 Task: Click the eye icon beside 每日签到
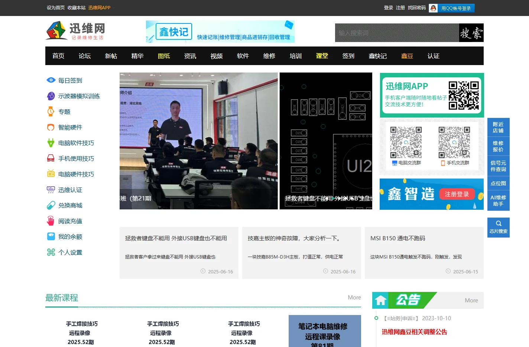(x=51, y=80)
